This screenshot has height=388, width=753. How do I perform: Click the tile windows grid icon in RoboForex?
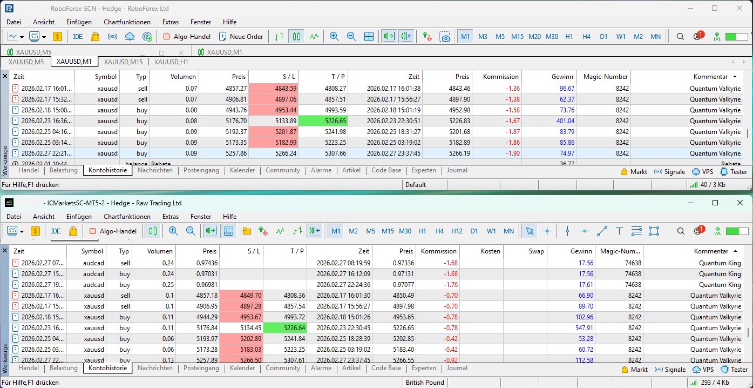369,37
